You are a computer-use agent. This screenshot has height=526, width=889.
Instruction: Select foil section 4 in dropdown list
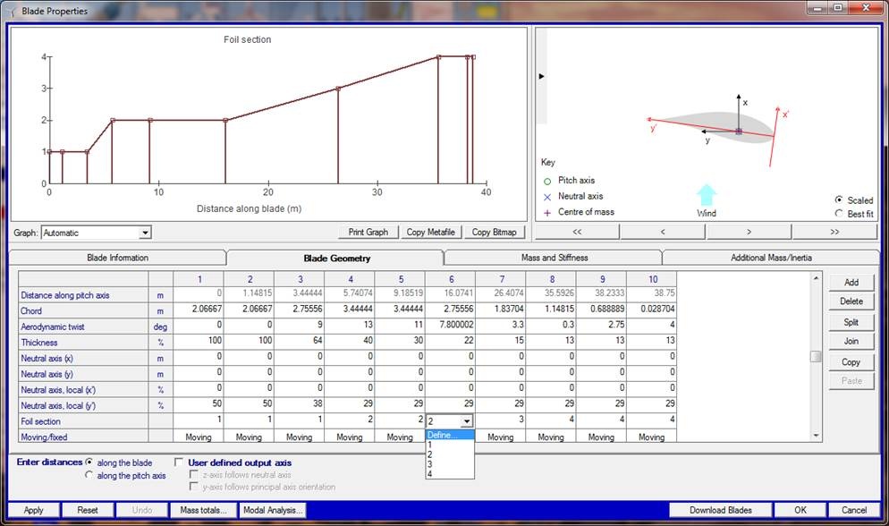coord(450,473)
